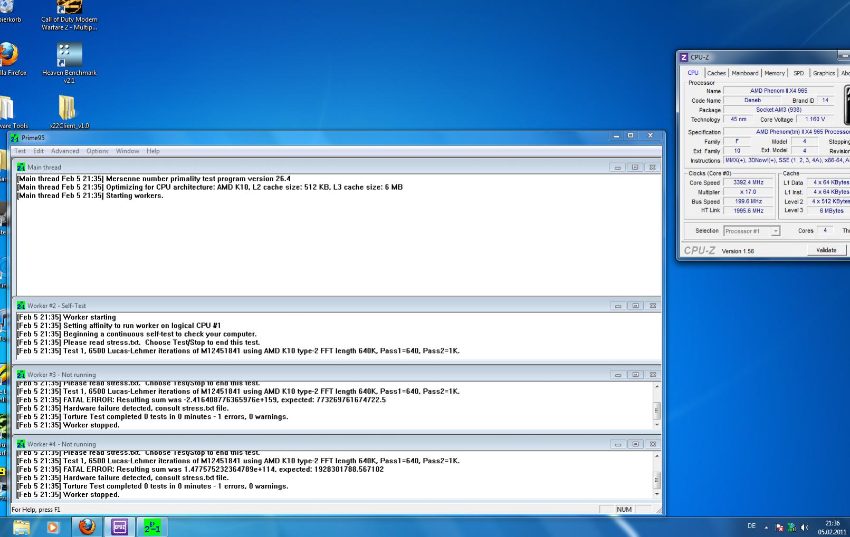Click 'Setting affinity to run worker' log line

(x=119, y=326)
